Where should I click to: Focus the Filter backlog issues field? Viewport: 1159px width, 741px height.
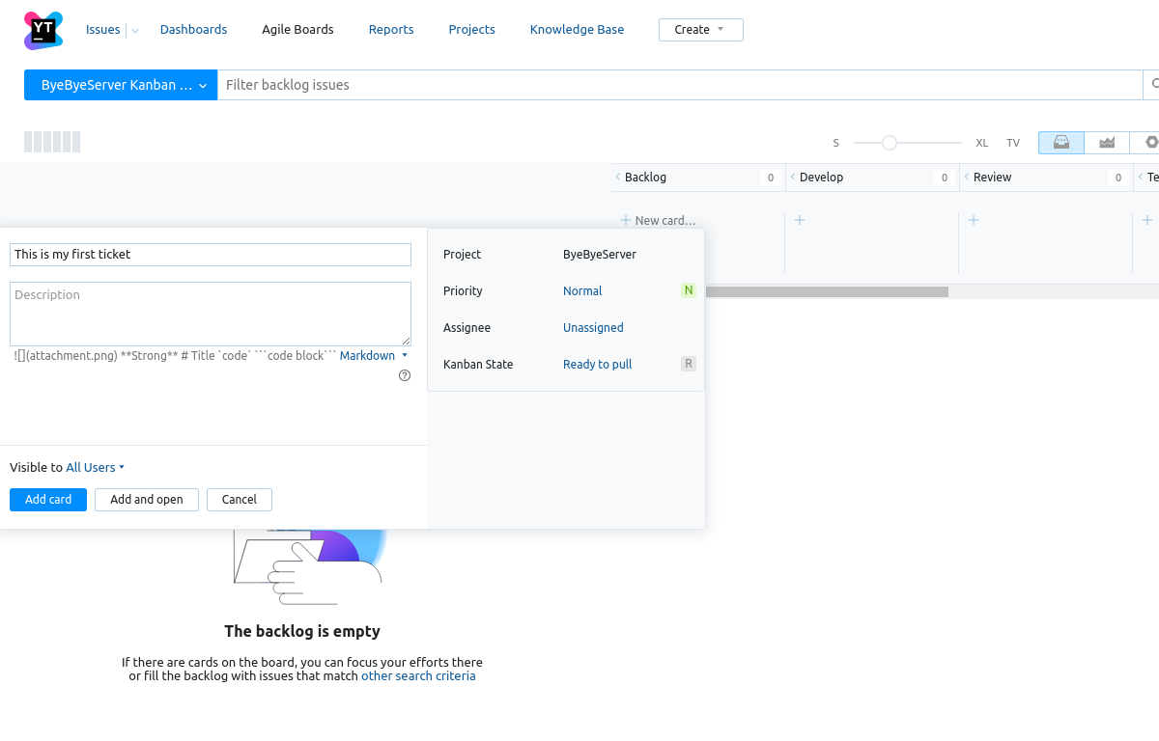click(680, 85)
